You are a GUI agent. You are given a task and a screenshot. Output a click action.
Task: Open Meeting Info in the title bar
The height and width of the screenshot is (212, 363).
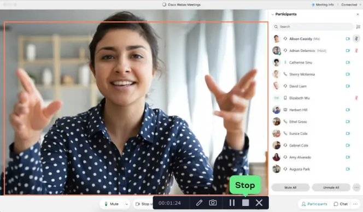[323, 4]
